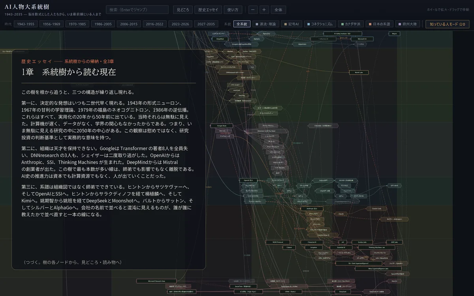Screen dimensions: 474x296
Task: Select the 全系統 all-lineages filter
Action: 242,24
